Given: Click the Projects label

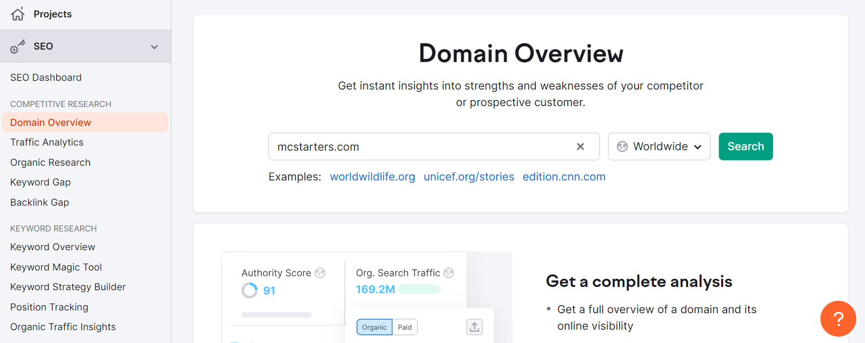Looking at the screenshot, I should [52, 14].
